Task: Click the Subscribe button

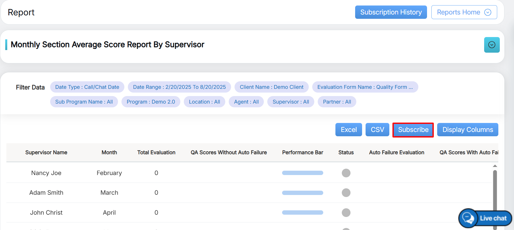Action: 413,130
